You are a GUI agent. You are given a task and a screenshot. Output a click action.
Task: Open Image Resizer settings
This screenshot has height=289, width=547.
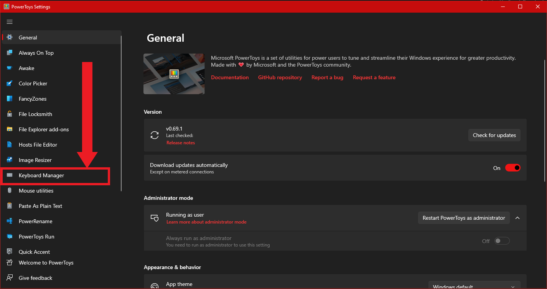[62, 160]
